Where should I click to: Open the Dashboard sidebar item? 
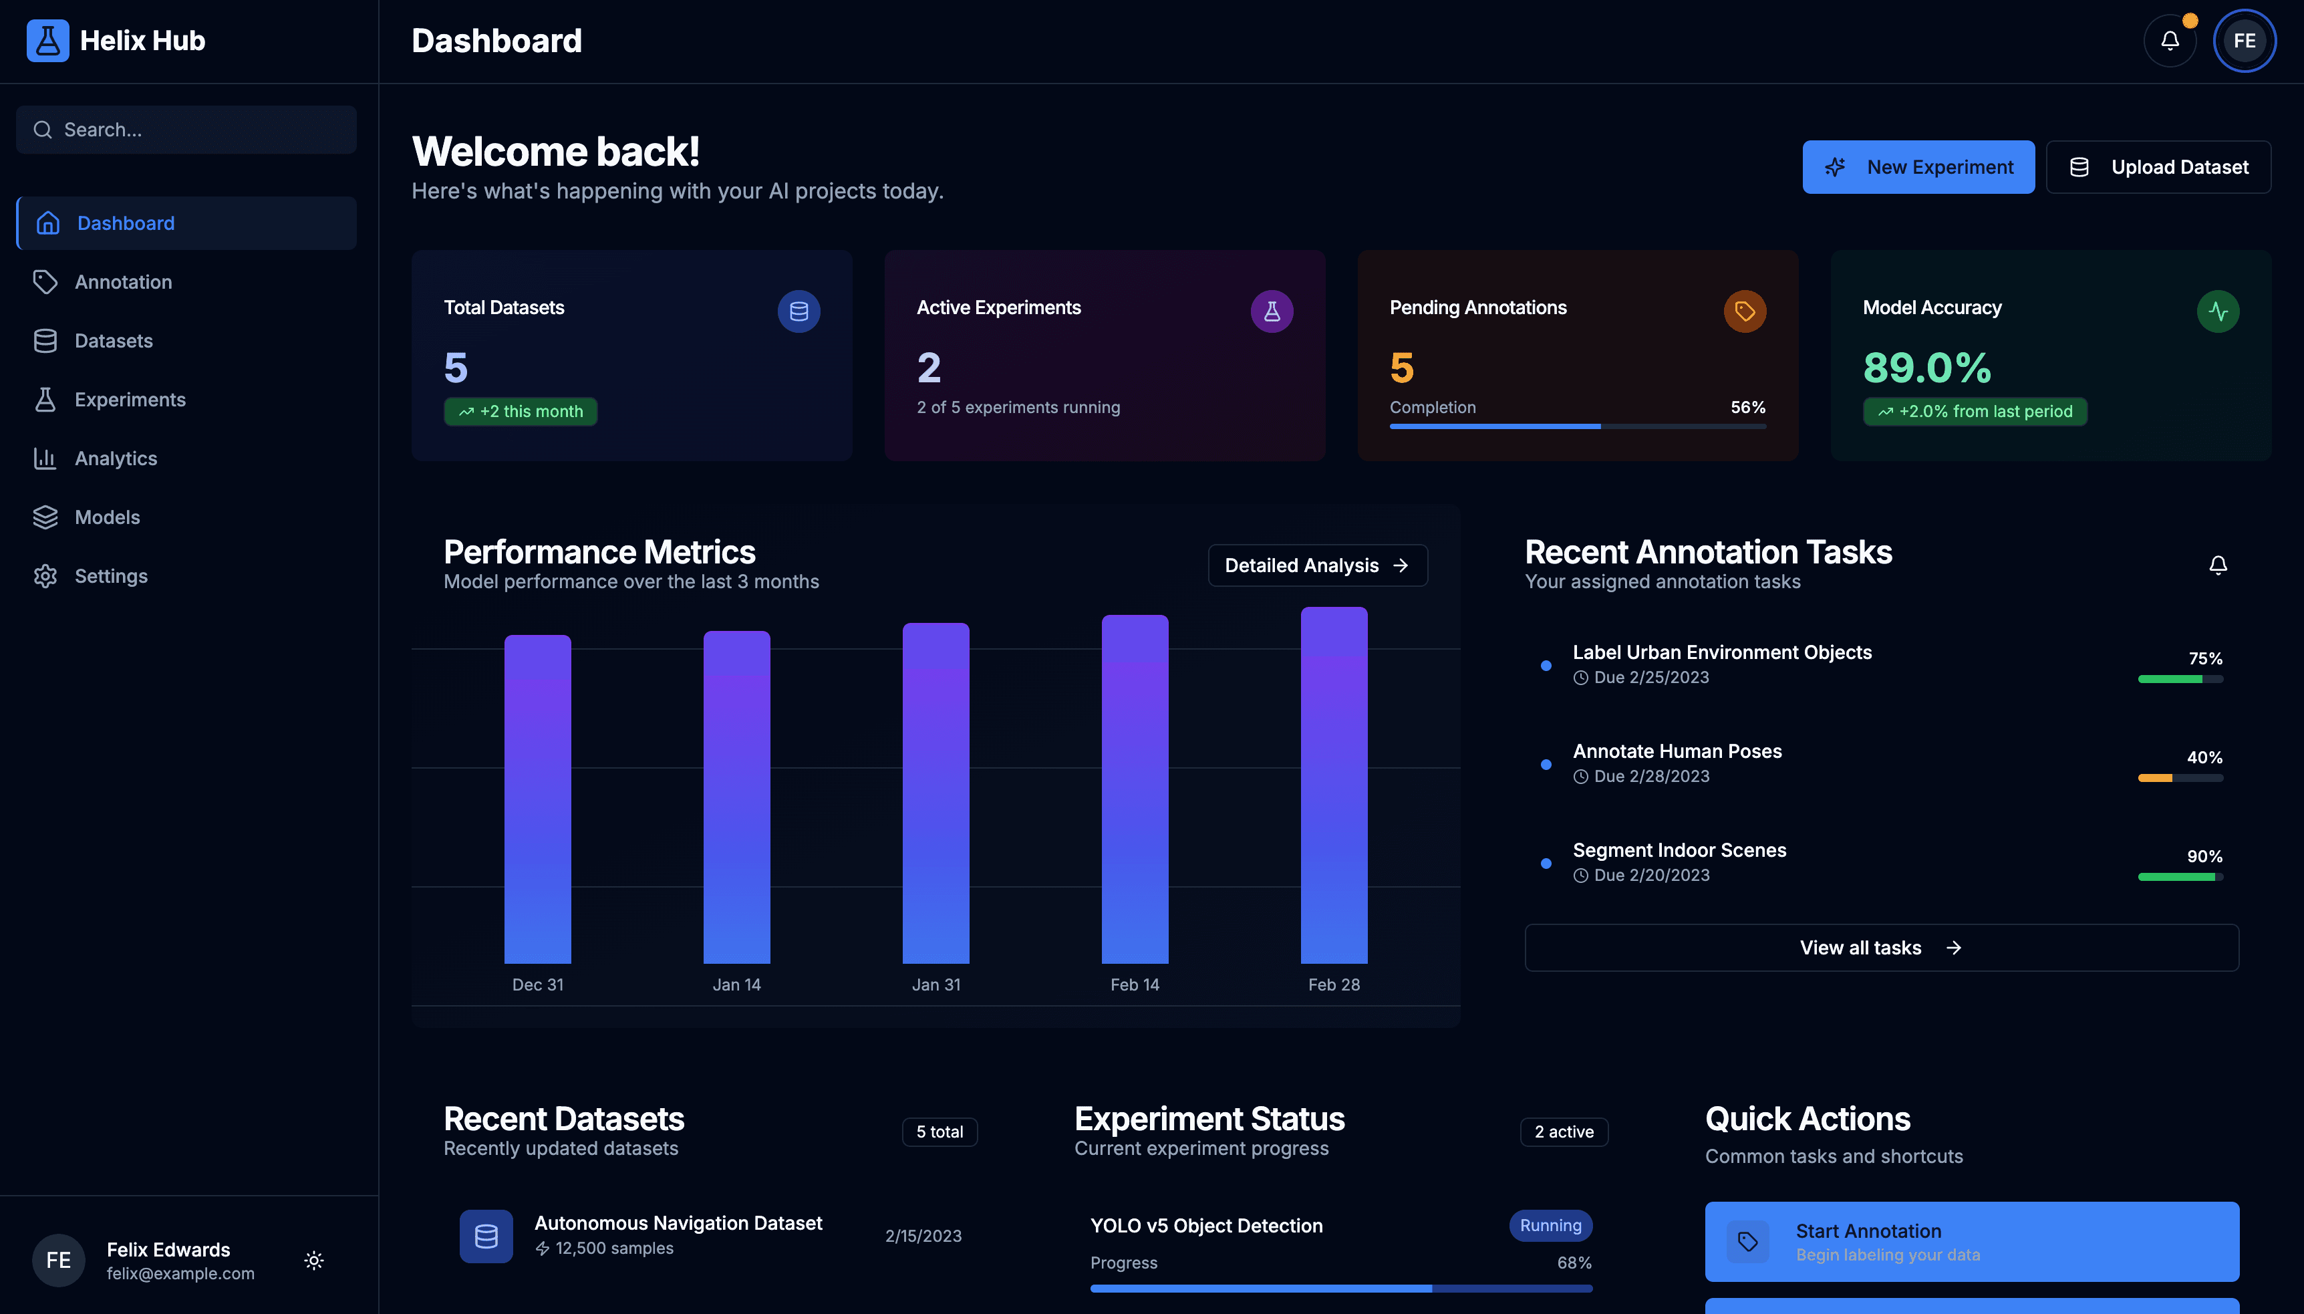pyautogui.click(x=126, y=223)
